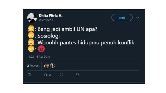This screenshot has height=93, width=166.
Task: Click the red angry face emoji
Action: tap(41, 49)
